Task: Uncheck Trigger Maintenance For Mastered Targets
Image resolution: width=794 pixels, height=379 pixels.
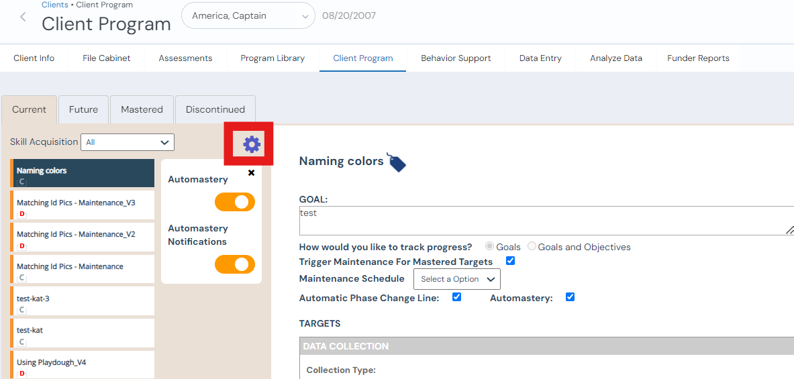Action: (510, 261)
